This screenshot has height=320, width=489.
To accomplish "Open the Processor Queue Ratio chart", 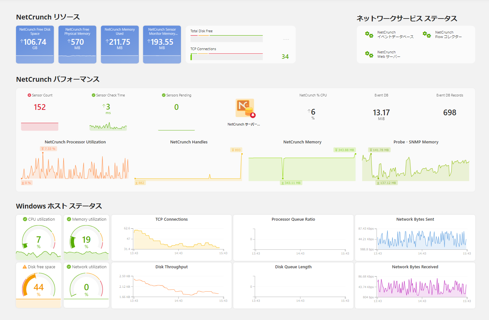I will (x=293, y=238).
